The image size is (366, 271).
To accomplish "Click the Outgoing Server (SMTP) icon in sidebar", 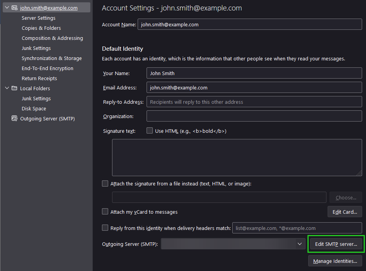I will tap(14, 118).
